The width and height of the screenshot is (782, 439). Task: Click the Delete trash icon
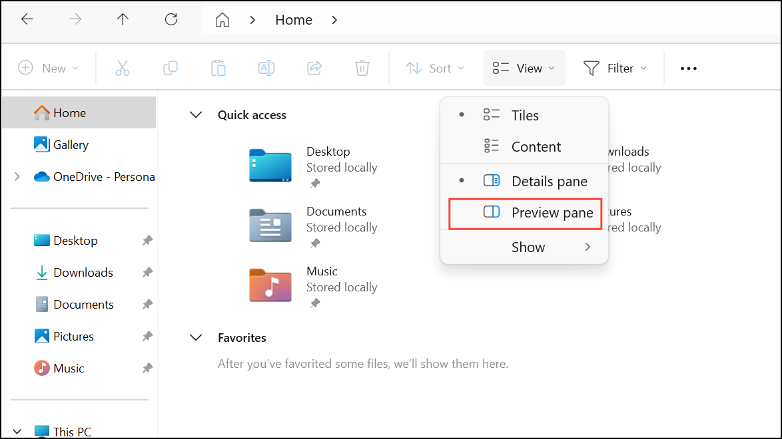(362, 67)
